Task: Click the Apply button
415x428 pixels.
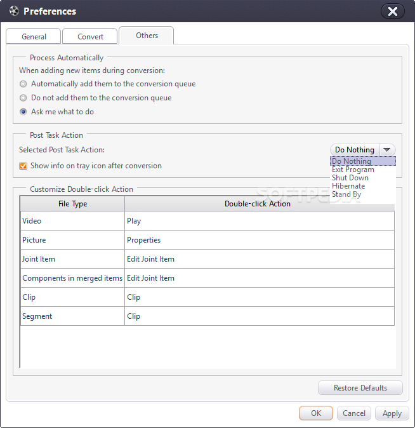Action: click(392, 413)
